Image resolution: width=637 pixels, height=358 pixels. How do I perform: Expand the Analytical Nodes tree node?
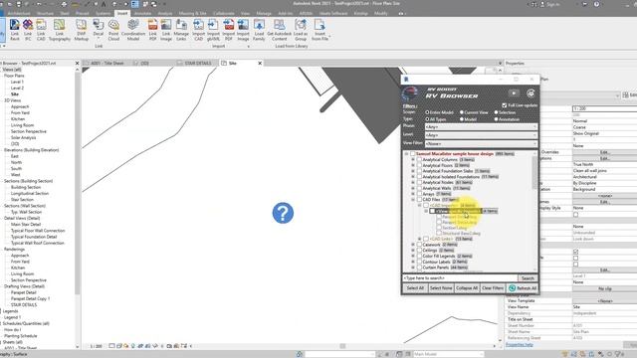coord(413,182)
